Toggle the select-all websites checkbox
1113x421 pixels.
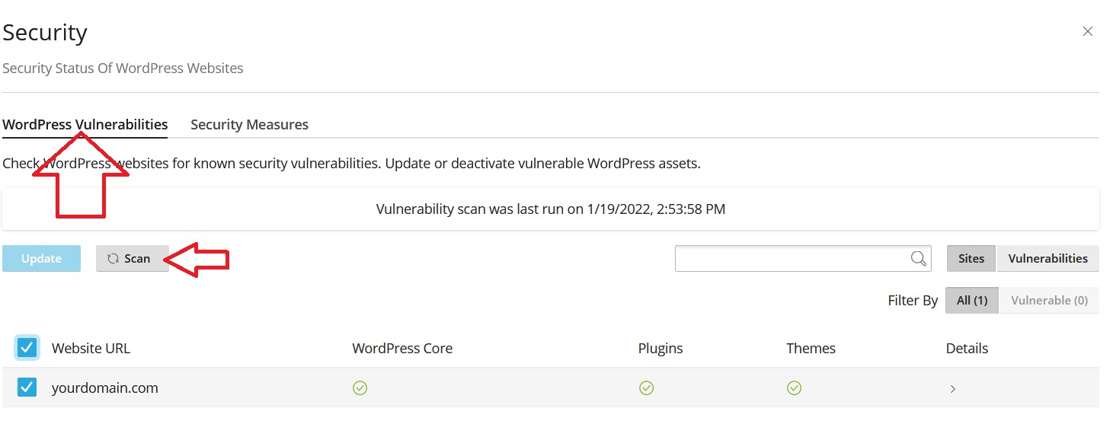[x=27, y=348]
